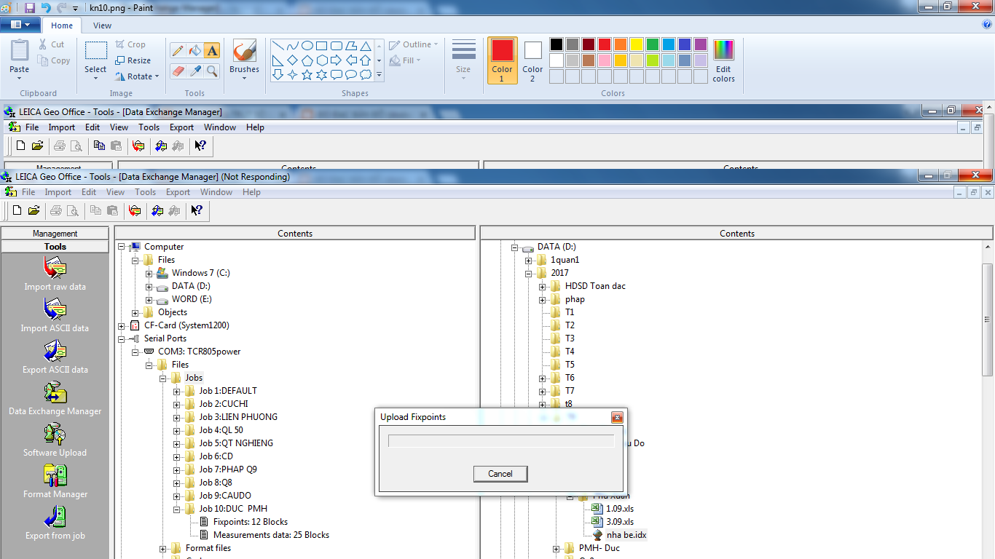The height and width of the screenshot is (559, 995).
Task: Click New icon in the not-responding LEICA toolbar
Action: pyautogui.click(x=18, y=210)
